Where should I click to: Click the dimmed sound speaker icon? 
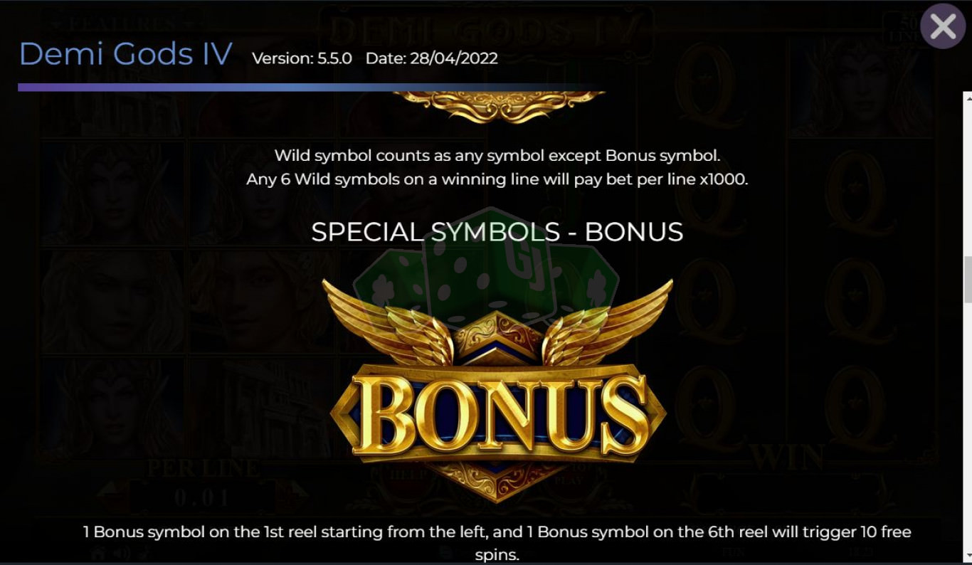122,553
